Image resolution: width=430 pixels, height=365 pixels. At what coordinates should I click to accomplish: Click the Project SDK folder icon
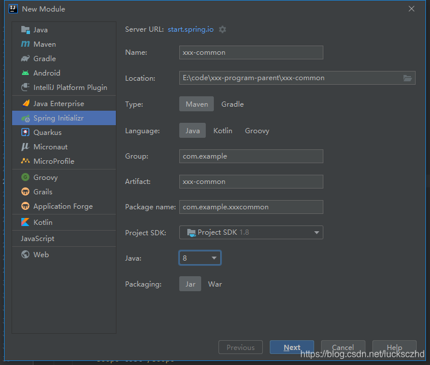point(191,232)
